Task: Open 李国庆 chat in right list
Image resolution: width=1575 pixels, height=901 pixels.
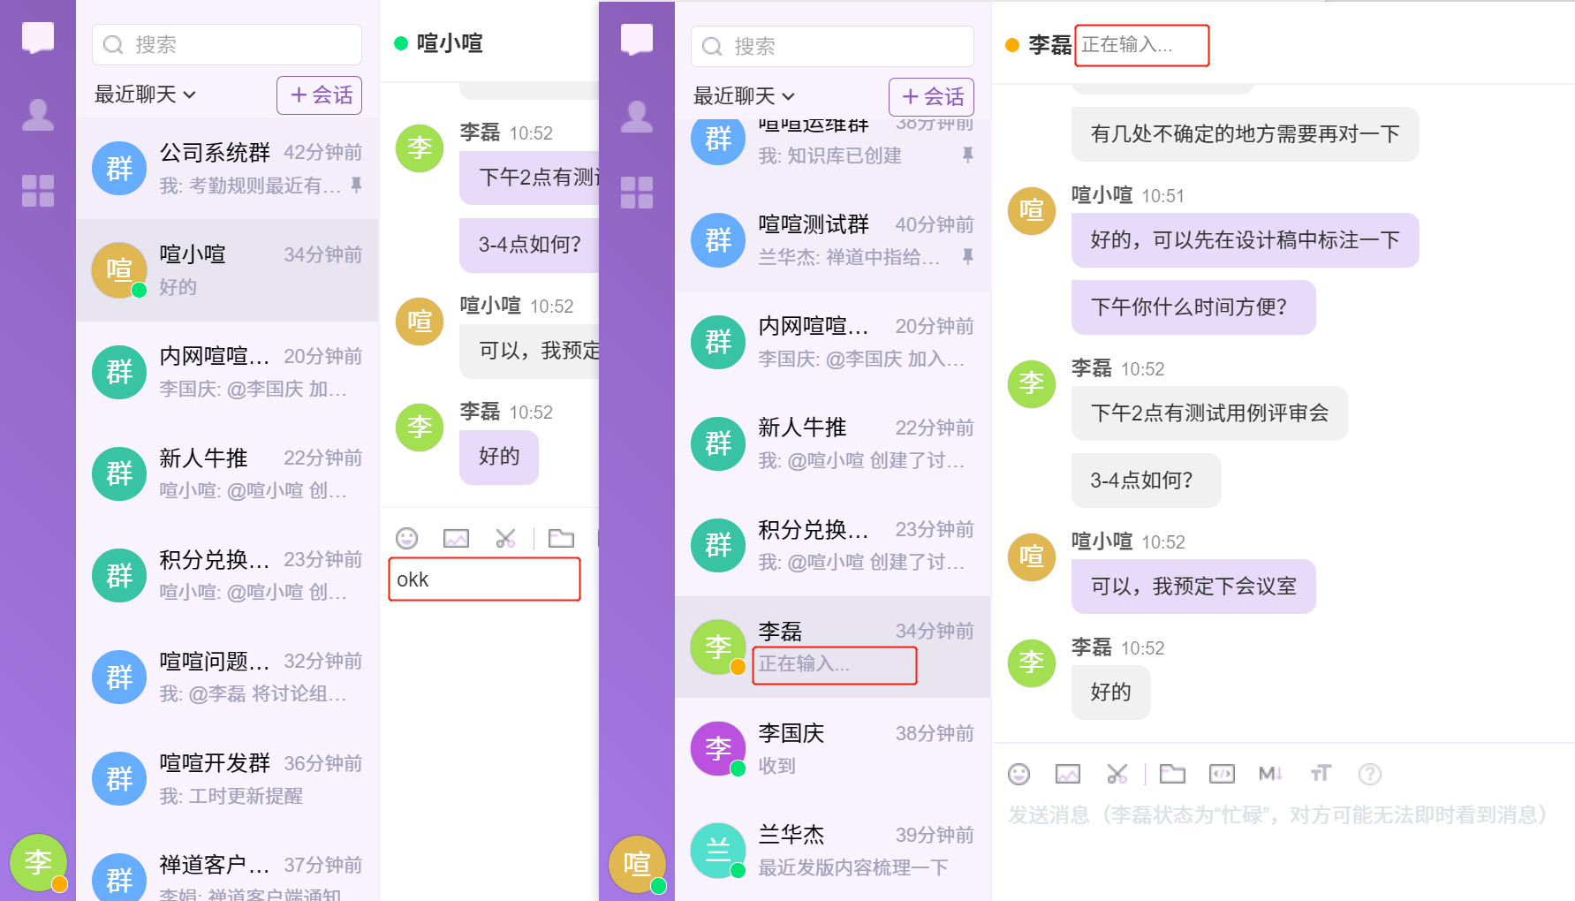Action: (x=832, y=749)
